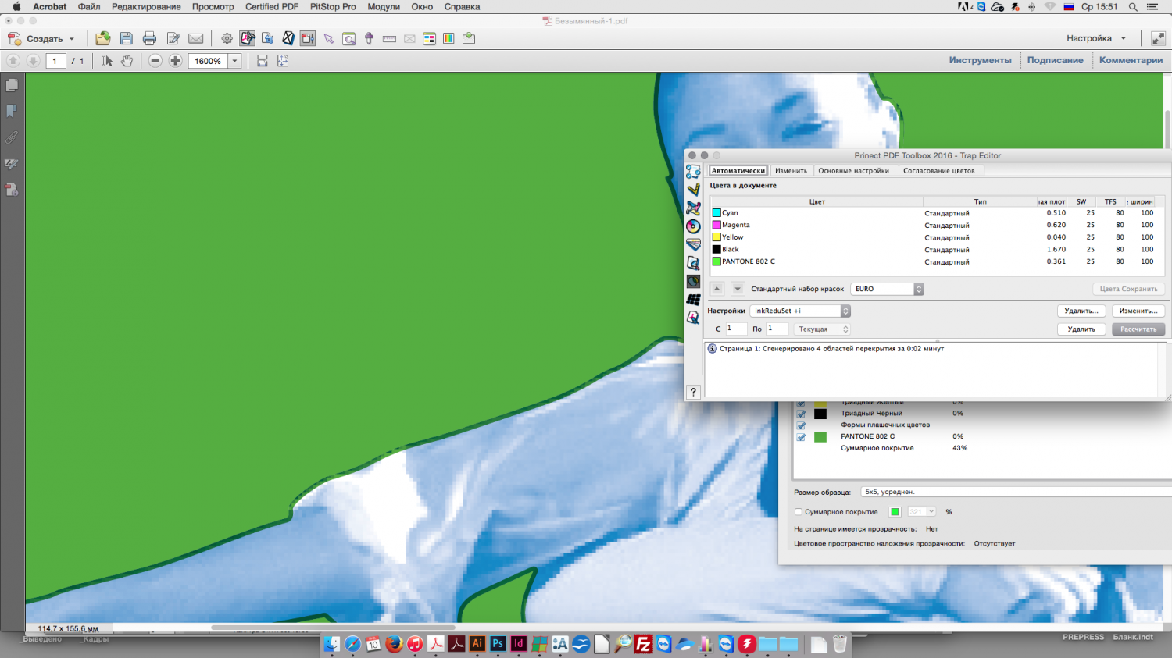
Task: Click the checkmark tool in Prinect Toolbox sidebar
Action: point(693,190)
